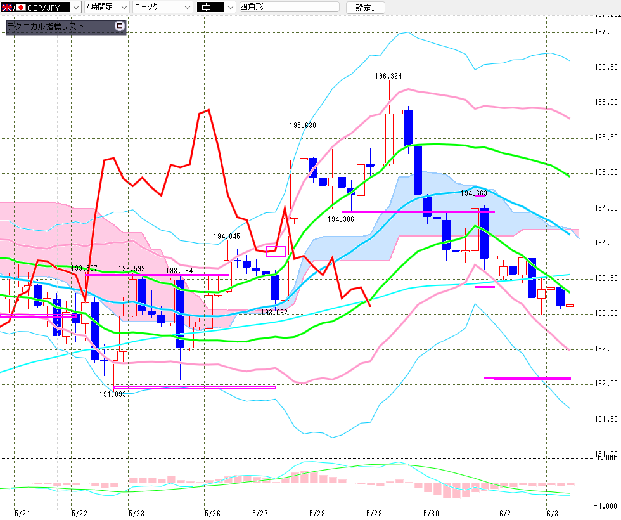Click the 5/28 date label
The height and width of the screenshot is (520, 621).
tap(317, 513)
